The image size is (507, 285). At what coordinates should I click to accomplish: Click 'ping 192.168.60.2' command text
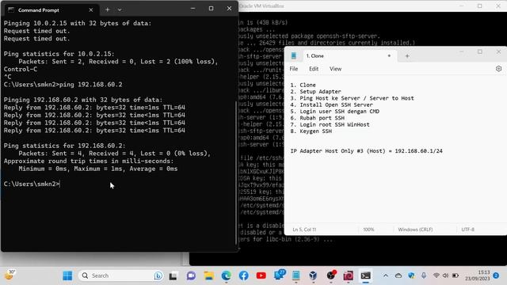coord(91,85)
